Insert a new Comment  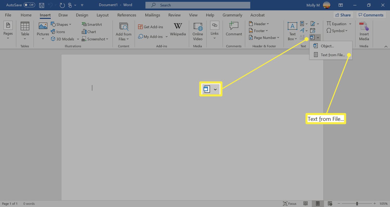233,29
